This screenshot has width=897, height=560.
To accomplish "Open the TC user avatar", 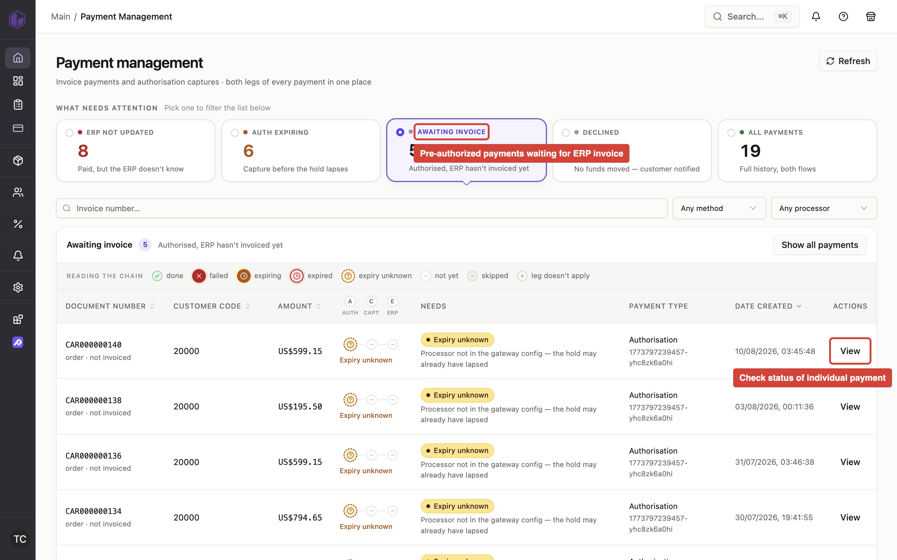I will (x=20, y=539).
